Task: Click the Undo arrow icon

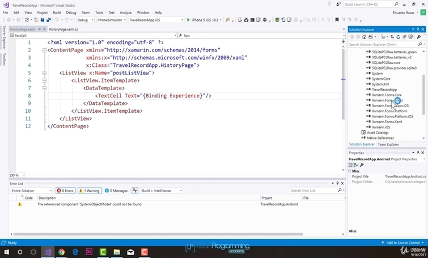Action: point(57,20)
